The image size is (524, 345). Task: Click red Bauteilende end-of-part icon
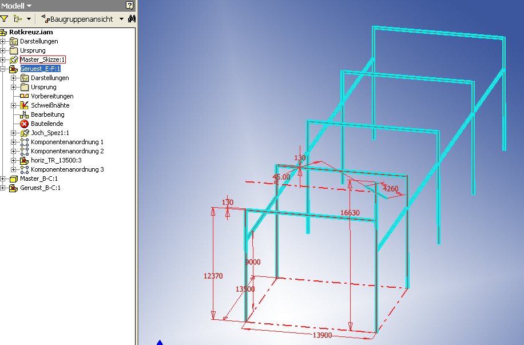(x=25, y=124)
